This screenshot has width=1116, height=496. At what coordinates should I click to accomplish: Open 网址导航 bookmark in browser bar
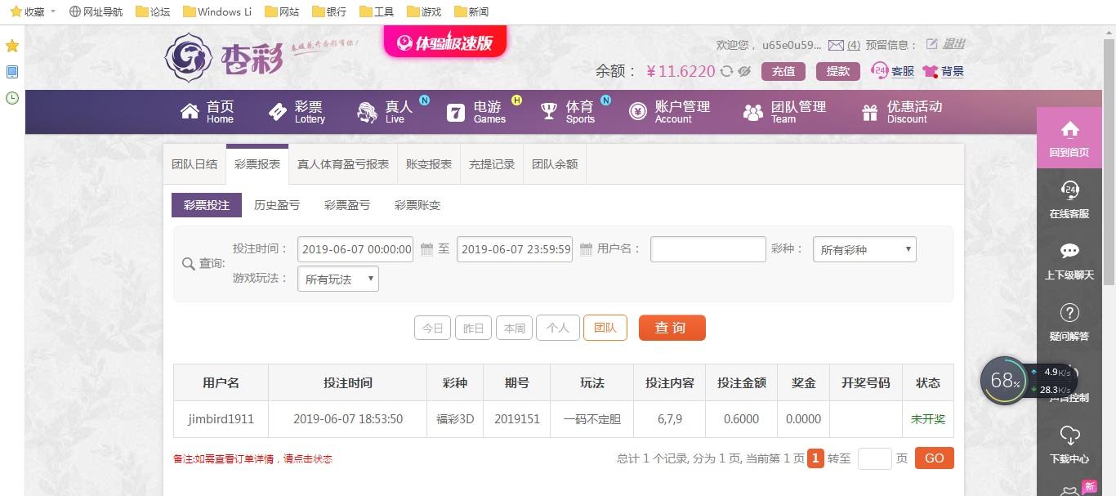pos(96,11)
